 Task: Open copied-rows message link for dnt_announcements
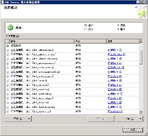(x=115, y=63)
